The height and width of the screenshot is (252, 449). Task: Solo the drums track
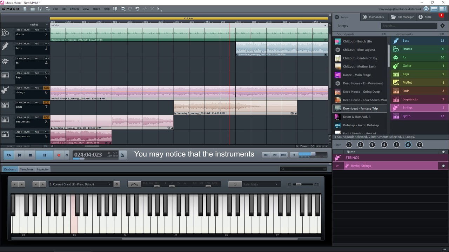[x=19, y=30]
